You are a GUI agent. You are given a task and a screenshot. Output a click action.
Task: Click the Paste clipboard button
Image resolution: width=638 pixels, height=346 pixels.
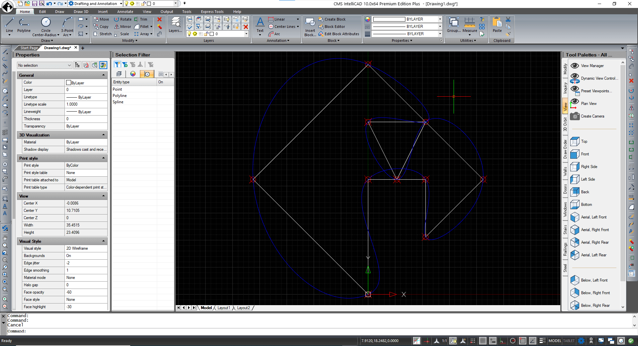[x=497, y=25]
